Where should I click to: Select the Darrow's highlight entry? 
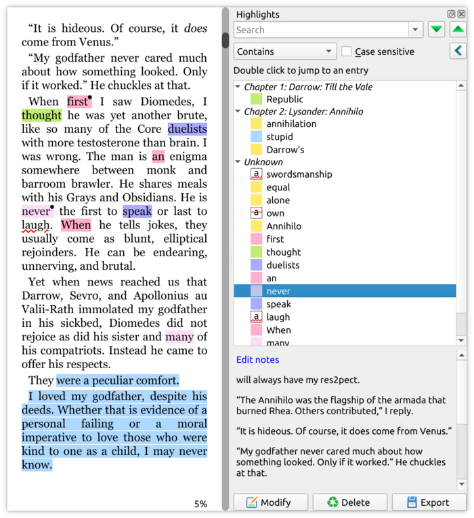(285, 150)
